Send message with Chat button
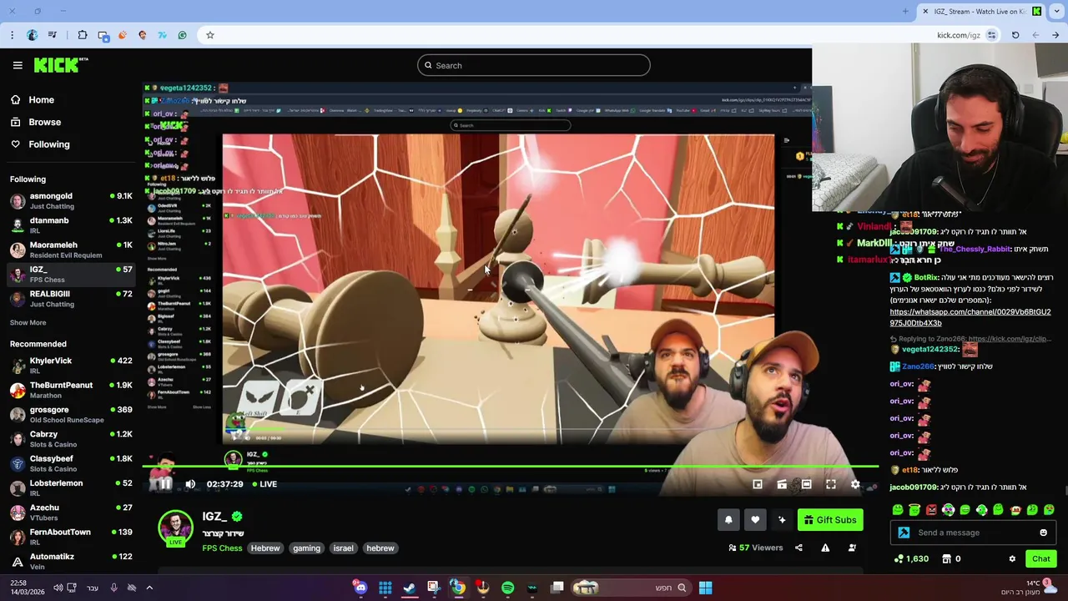Viewport: 1068px width, 601px height. coord(1040,559)
